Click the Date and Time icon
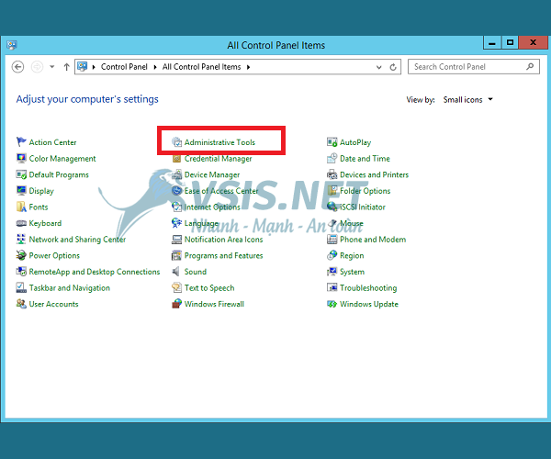 [332, 158]
